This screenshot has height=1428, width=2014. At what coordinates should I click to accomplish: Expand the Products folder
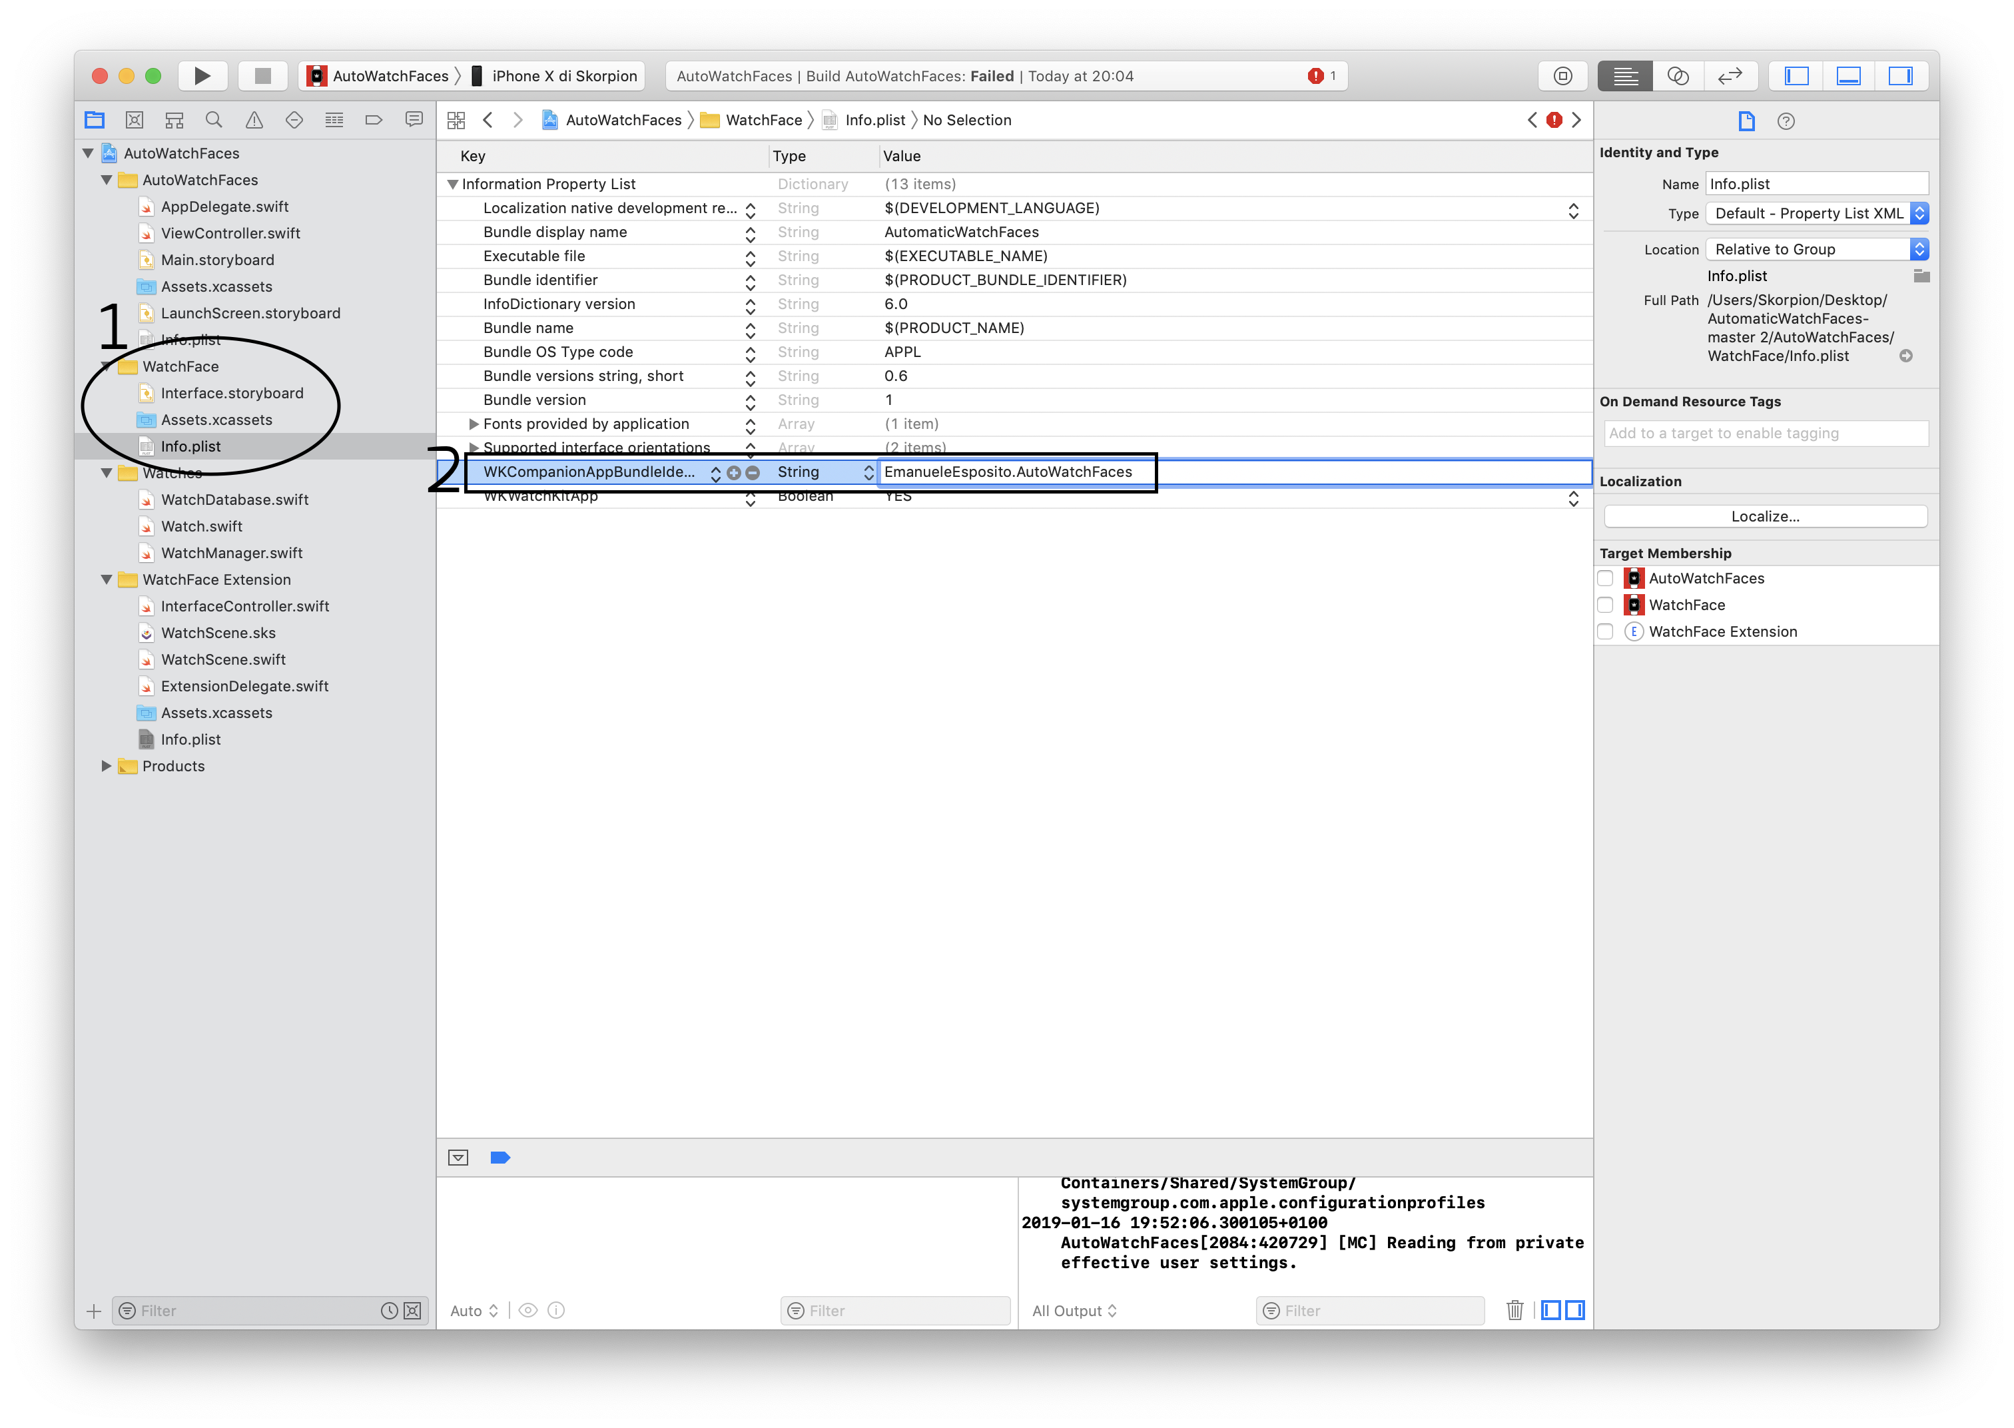tap(107, 766)
